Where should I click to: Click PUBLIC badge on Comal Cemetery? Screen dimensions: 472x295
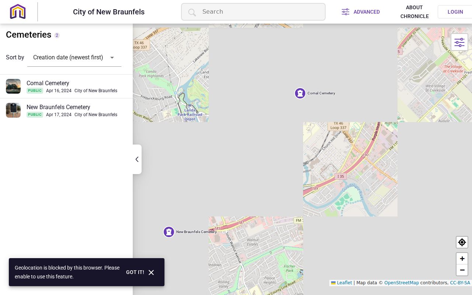pos(35,91)
